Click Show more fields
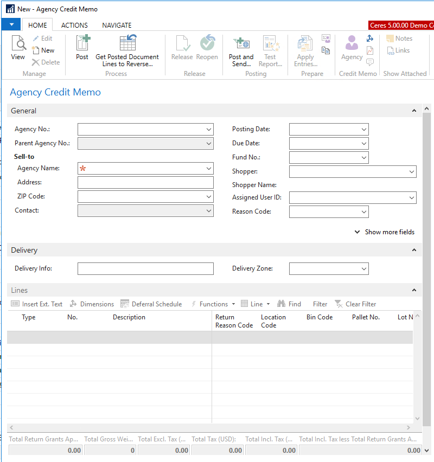The image size is (434, 462). (x=385, y=232)
